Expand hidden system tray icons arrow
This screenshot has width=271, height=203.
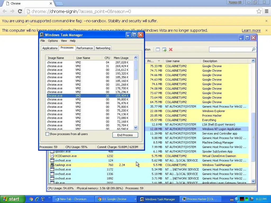click(237, 199)
